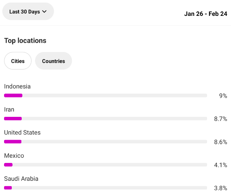Select the Indonesia location label
Screen dimensions: 231x195
(x=17, y=86)
